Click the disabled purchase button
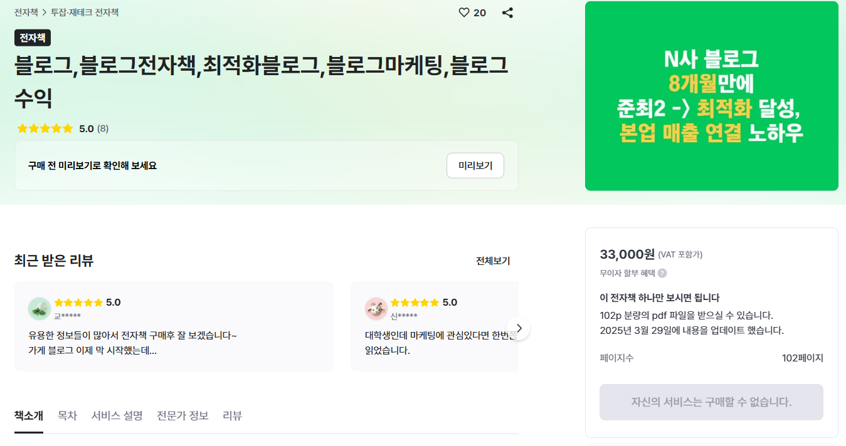The image size is (846, 446). 711,402
